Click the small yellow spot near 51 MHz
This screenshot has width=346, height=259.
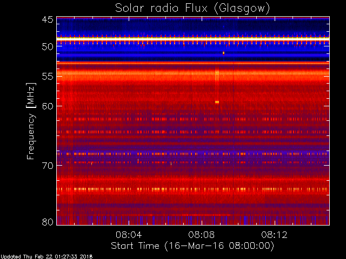point(223,53)
